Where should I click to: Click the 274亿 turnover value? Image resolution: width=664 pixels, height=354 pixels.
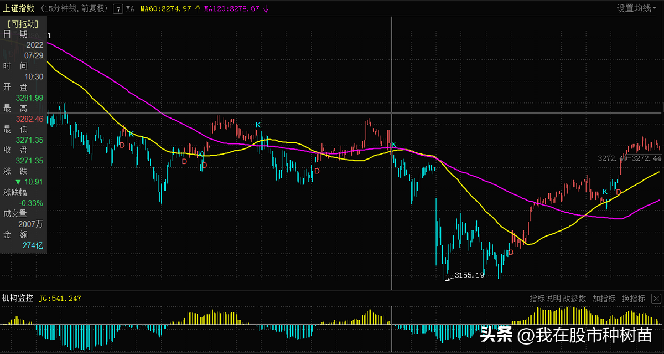point(33,245)
